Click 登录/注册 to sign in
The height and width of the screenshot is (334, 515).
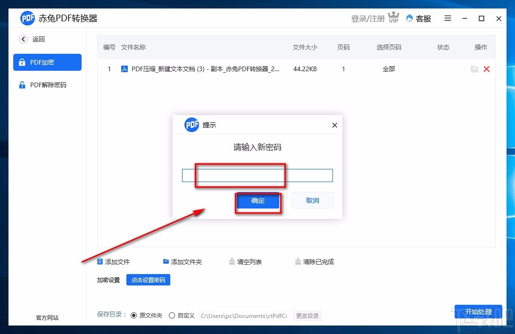[x=367, y=18]
